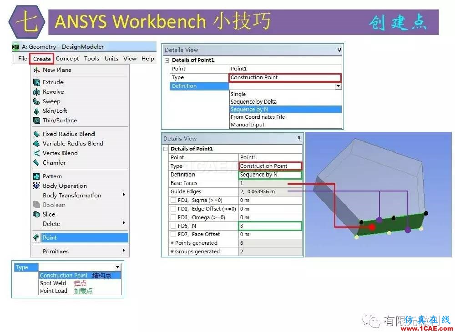Open the Units menu
Viewport: 455px width, 332px height.
tap(111, 59)
